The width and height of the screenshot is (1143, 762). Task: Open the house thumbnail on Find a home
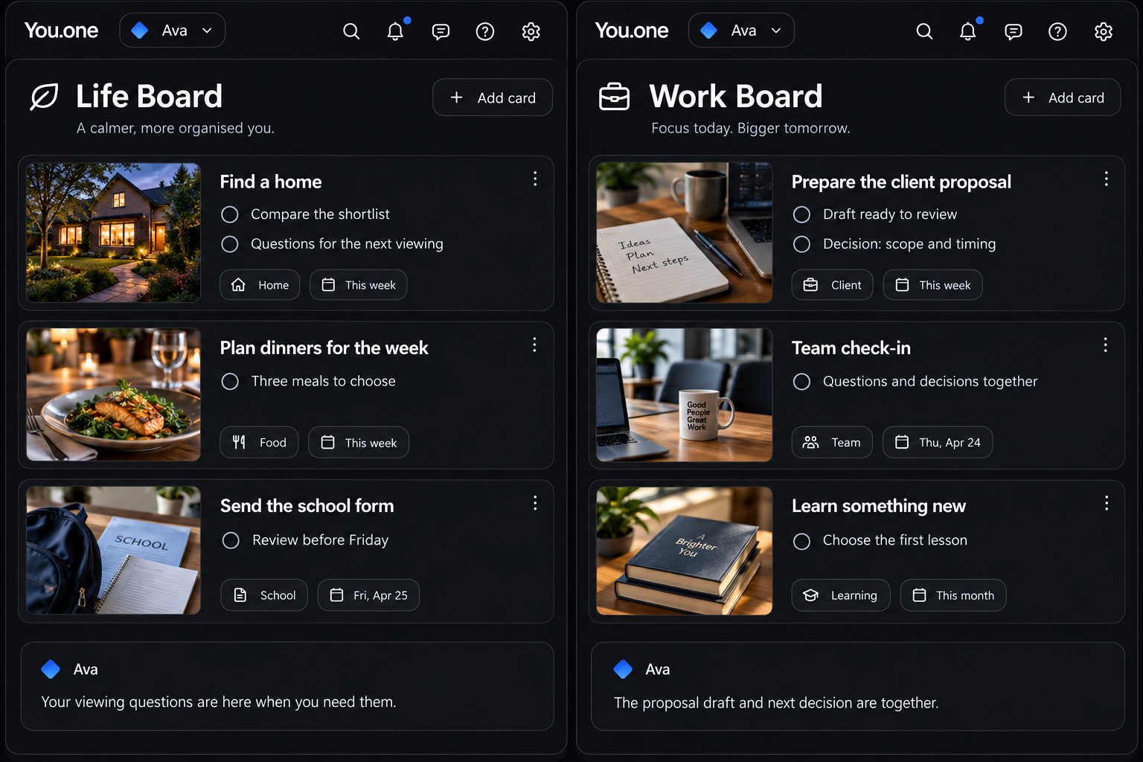pos(113,233)
